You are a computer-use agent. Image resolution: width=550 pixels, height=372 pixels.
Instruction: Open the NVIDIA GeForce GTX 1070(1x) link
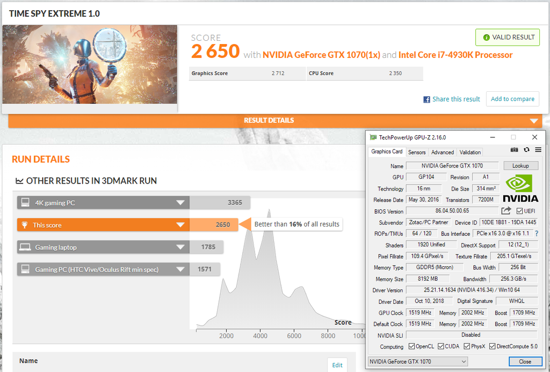[x=321, y=55]
